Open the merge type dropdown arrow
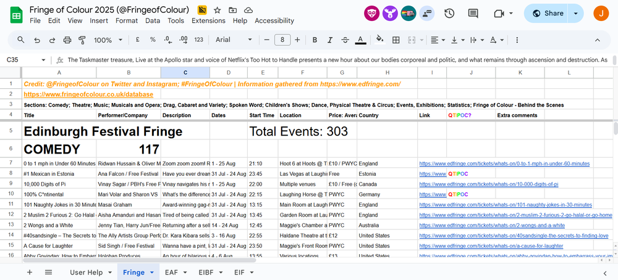This screenshot has height=280, width=618. [421, 39]
